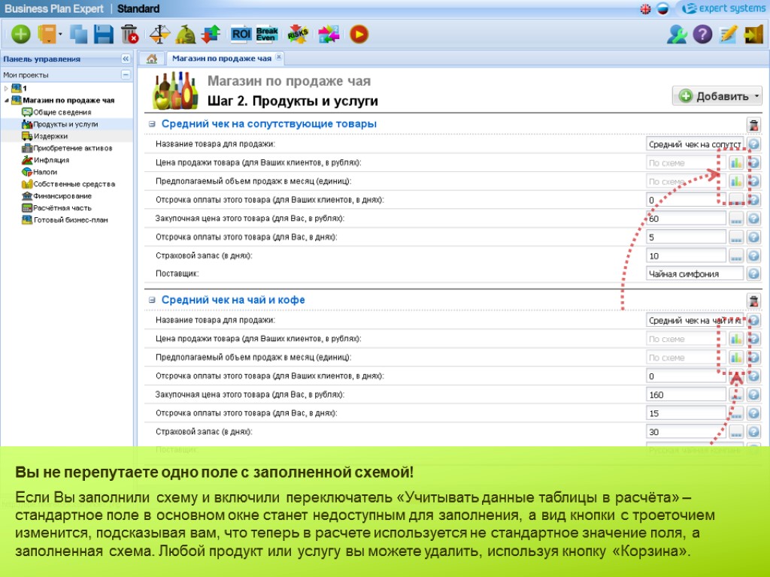The image size is (770, 577).
Task: Open the RISKS analysis icon
Action: (298, 35)
